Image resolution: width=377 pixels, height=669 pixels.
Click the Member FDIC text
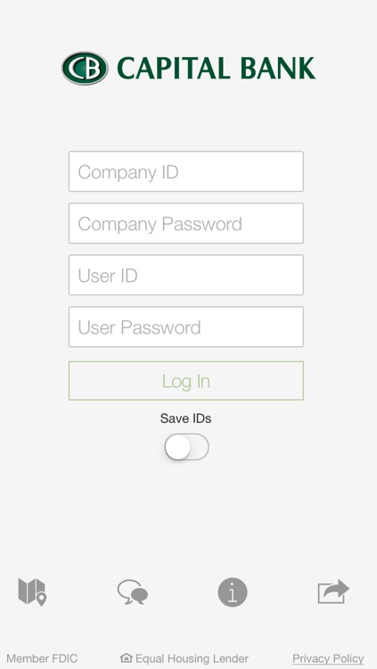pyautogui.click(x=42, y=658)
